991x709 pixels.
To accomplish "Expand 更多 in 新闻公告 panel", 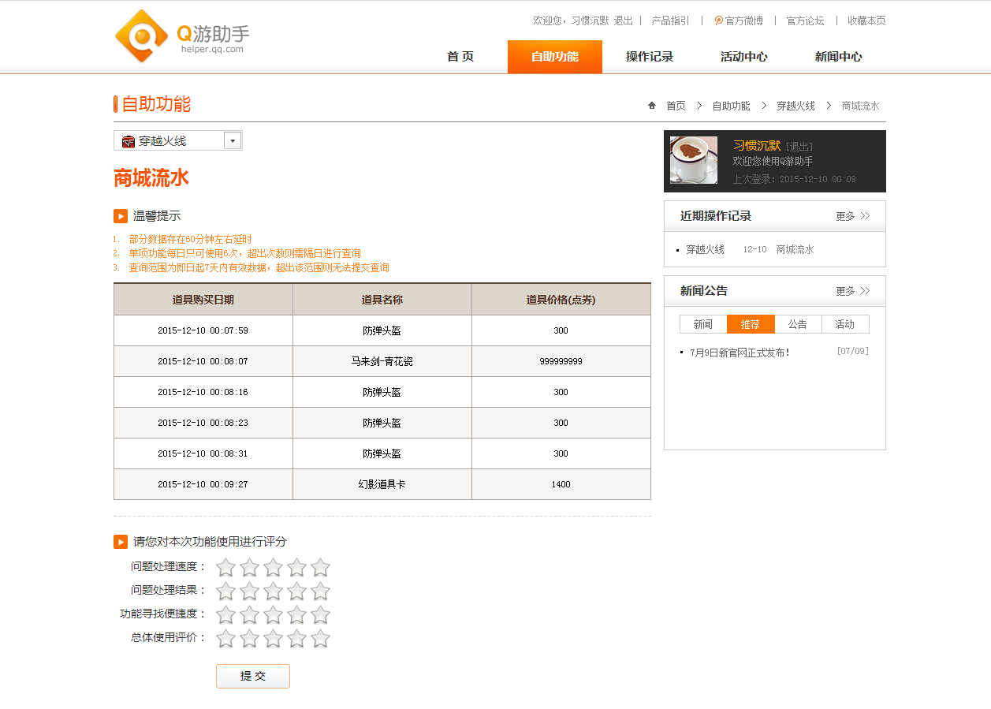I will 853,291.
